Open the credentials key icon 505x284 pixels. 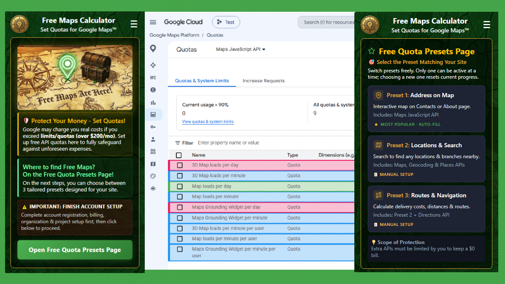tap(153, 127)
